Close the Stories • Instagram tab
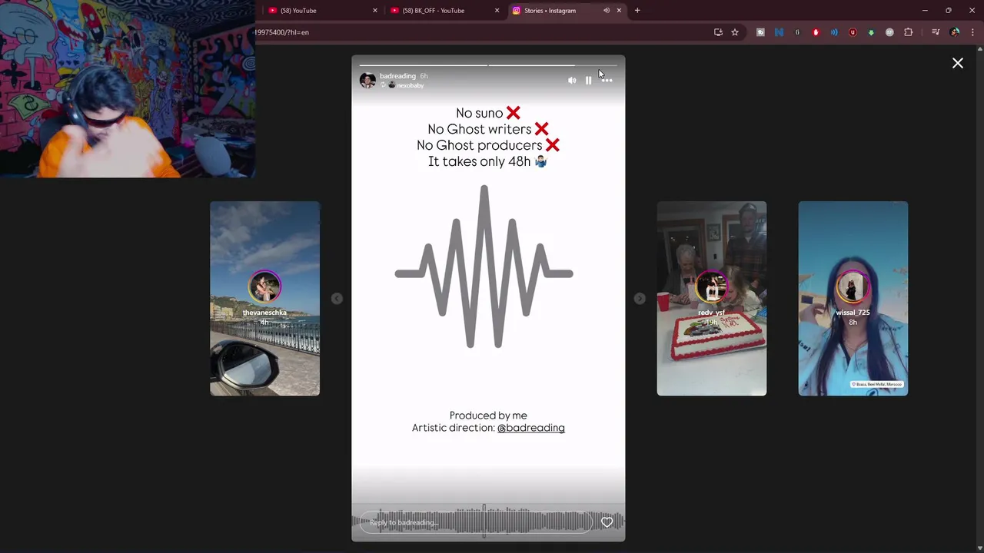This screenshot has width=984, height=553. (619, 11)
